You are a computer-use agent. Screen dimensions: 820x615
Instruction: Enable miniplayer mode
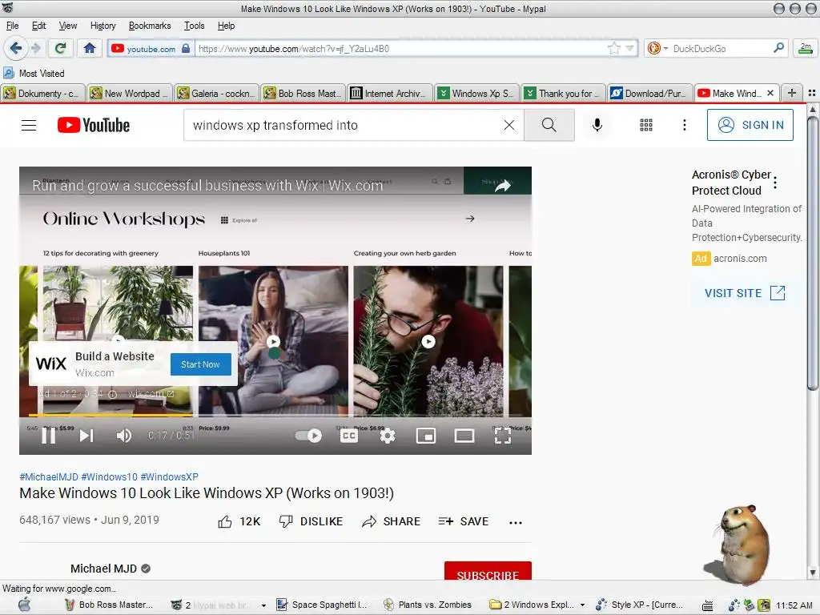point(426,436)
